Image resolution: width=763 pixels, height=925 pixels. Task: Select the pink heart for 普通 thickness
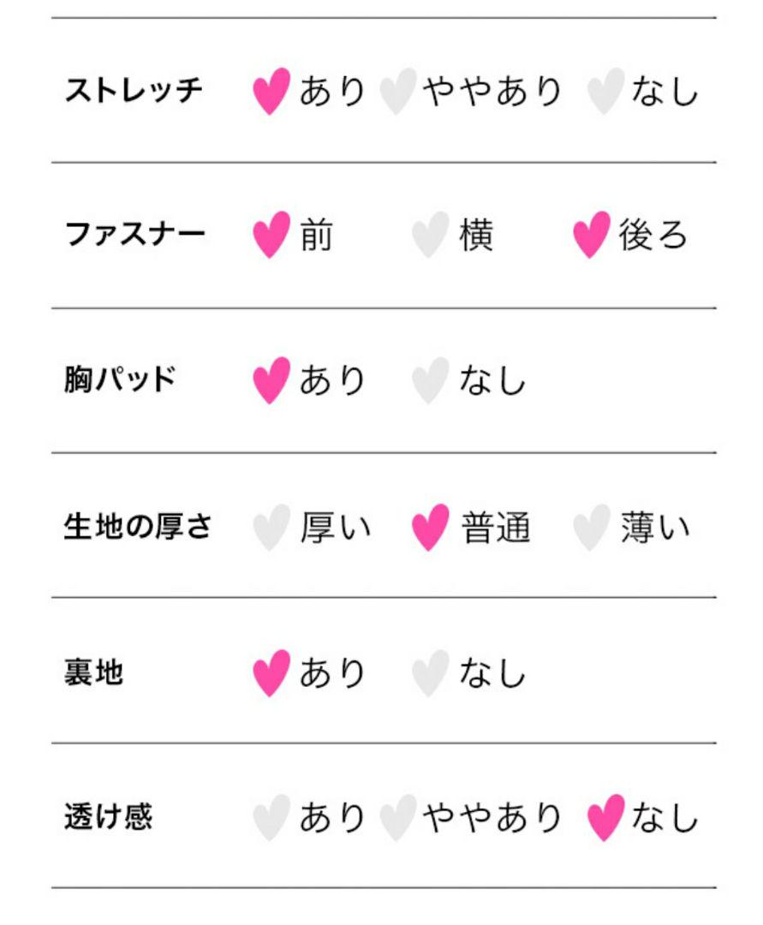(x=431, y=528)
